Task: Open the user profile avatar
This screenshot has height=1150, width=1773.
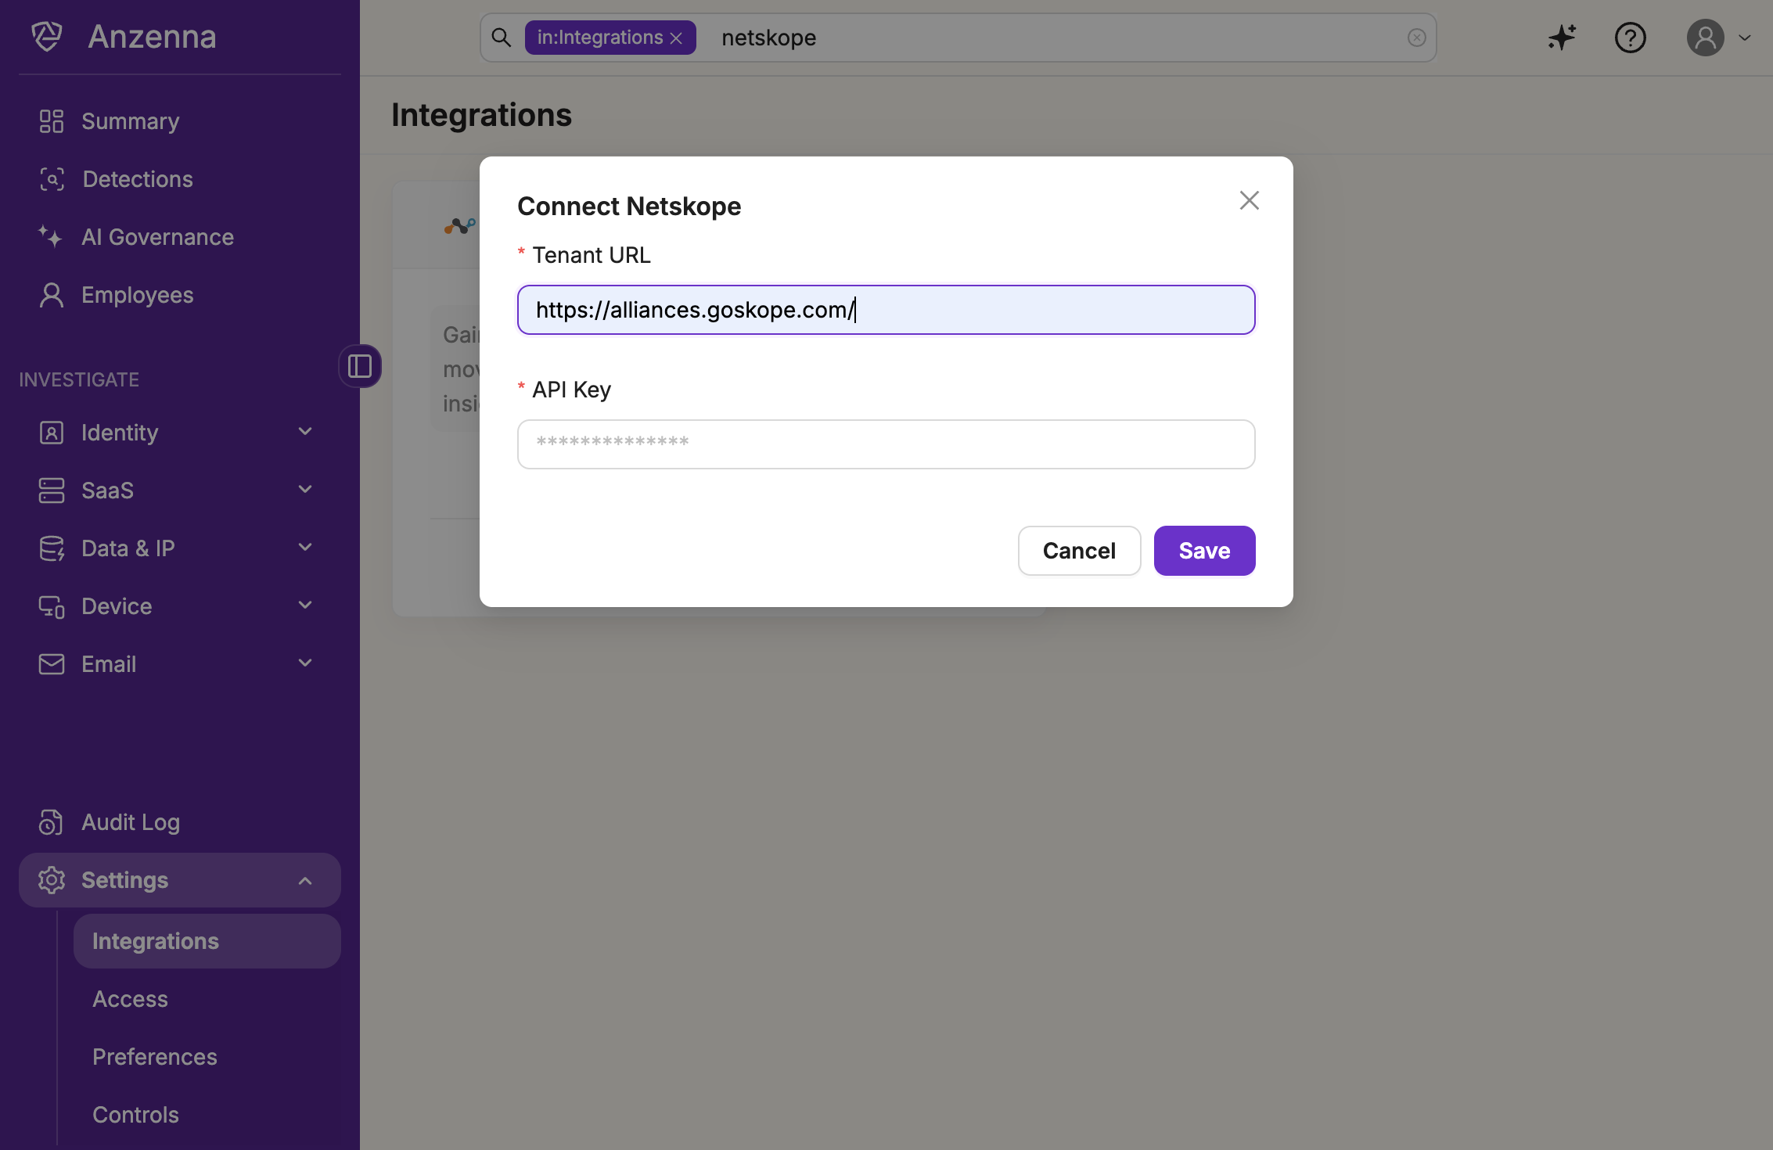Action: pyautogui.click(x=1706, y=38)
